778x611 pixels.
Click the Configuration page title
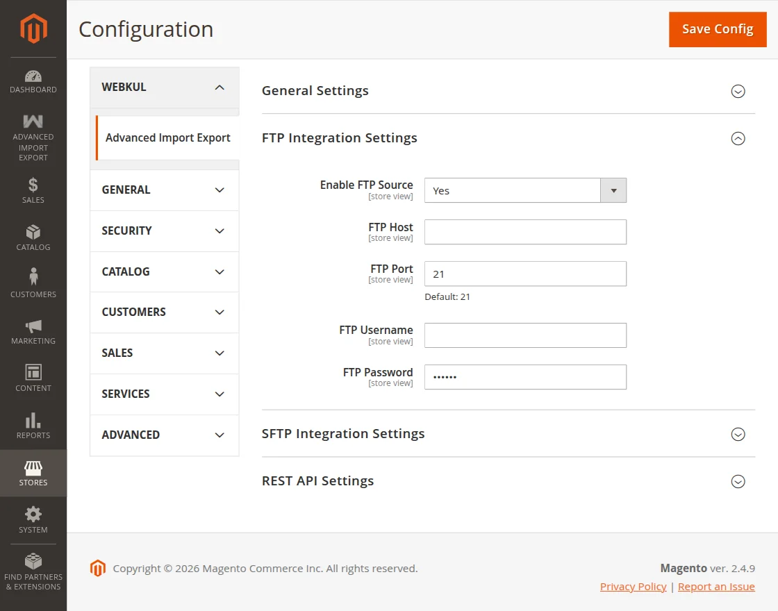click(146, 29)
